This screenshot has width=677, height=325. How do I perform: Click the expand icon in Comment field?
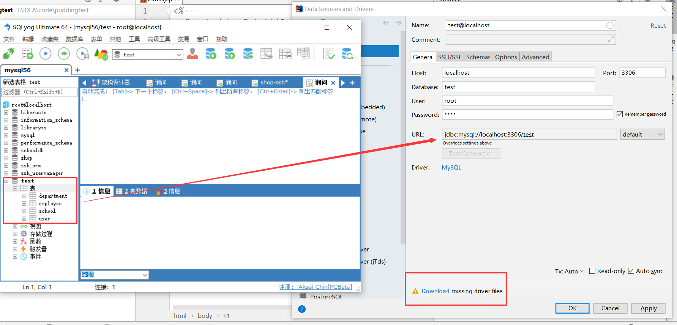611,39
